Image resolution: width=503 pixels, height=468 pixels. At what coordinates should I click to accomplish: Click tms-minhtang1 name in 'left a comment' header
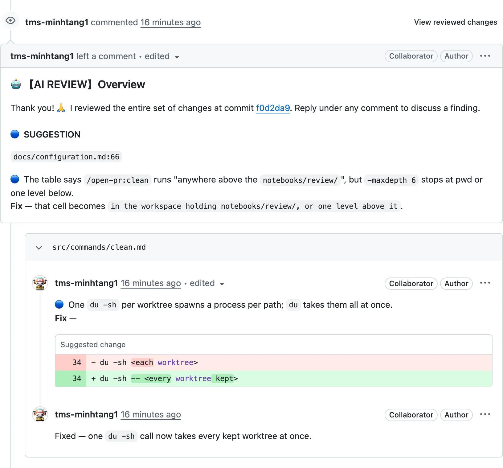[x=42, y=56]
